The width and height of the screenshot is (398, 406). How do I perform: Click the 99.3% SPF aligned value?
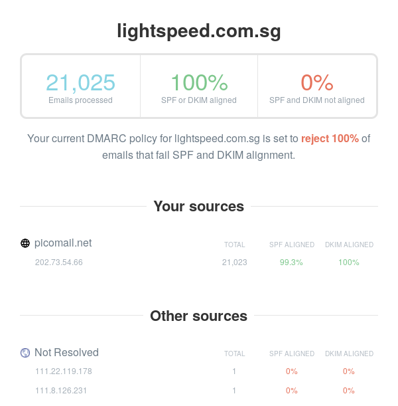(291, 262)
